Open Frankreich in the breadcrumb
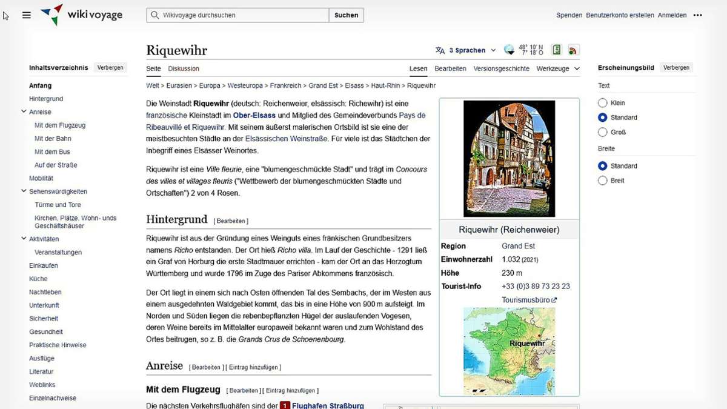Viewport: 727px width, 409px height. coord(286,86)
